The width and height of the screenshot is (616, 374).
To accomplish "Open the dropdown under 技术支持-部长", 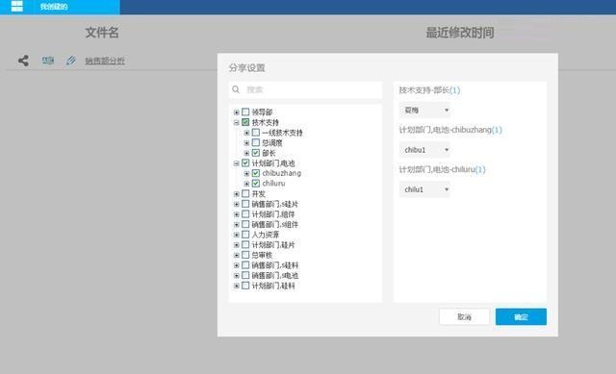I will [x=424, y=111].
